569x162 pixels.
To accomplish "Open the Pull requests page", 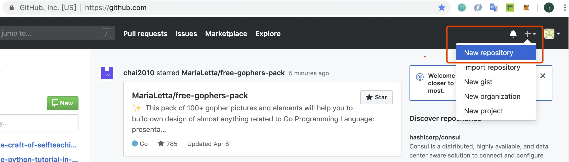I will [145, 34].
